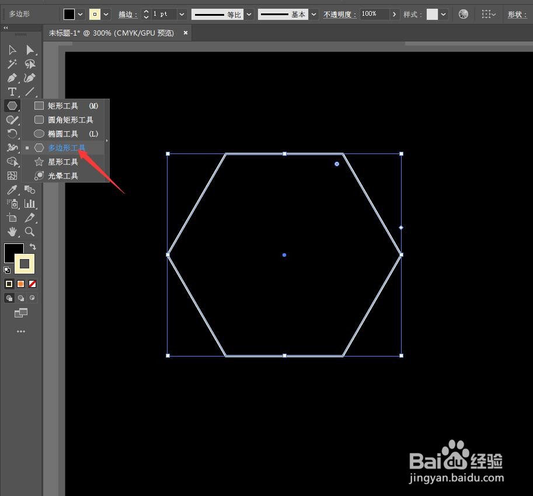Select the Curvature tool
This screenshot has height=496, width=533.
coord(30,78)
